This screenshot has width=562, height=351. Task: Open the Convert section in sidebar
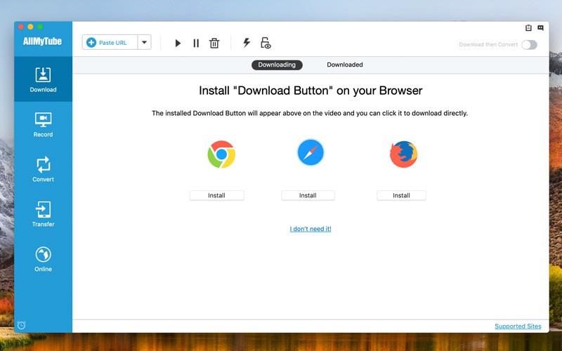(x=43, y=169)
